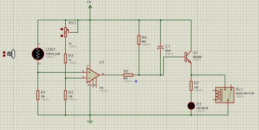This screenshot has width=259, height=130.
Task: Click the 12V power terminal arrow
Action: pos(90,7)
